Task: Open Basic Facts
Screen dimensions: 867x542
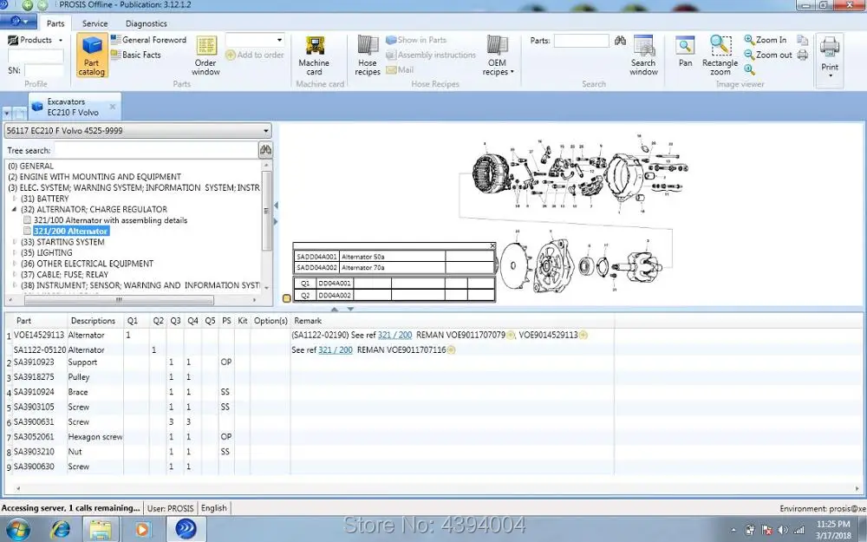Action: pos(136,55)
